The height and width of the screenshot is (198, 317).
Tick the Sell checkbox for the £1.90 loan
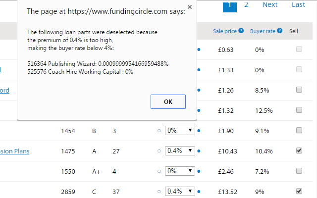[x=299, y=131]
